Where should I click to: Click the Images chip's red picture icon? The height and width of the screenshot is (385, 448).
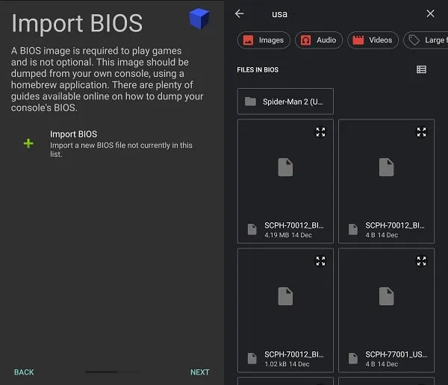(248, 40)
